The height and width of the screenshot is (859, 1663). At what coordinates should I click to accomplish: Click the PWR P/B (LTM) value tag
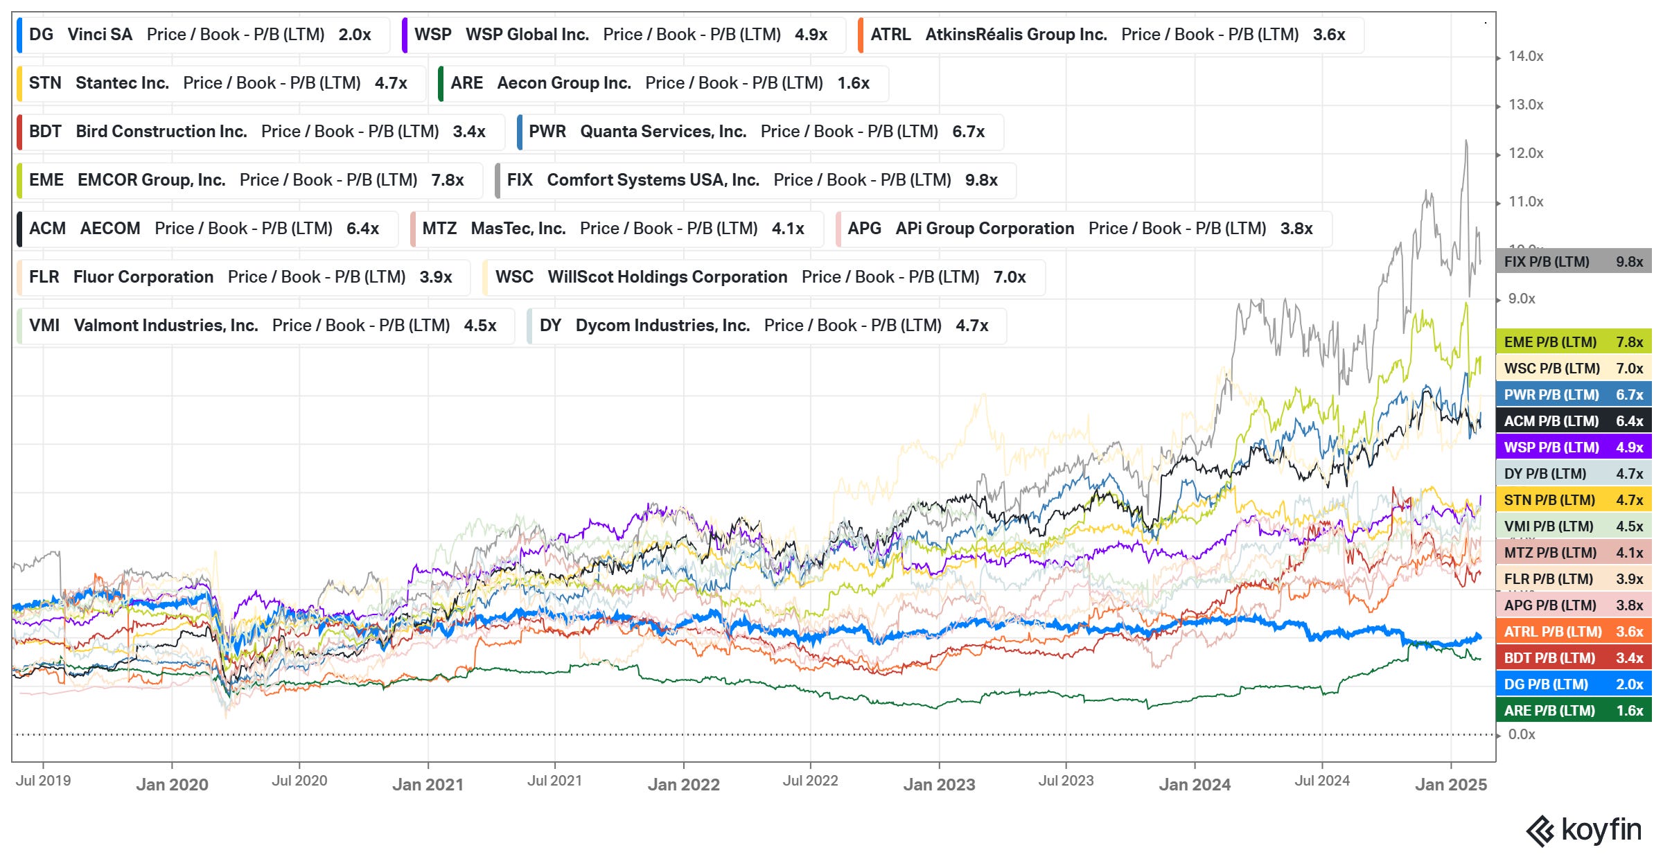click(x=1573, y=395)
